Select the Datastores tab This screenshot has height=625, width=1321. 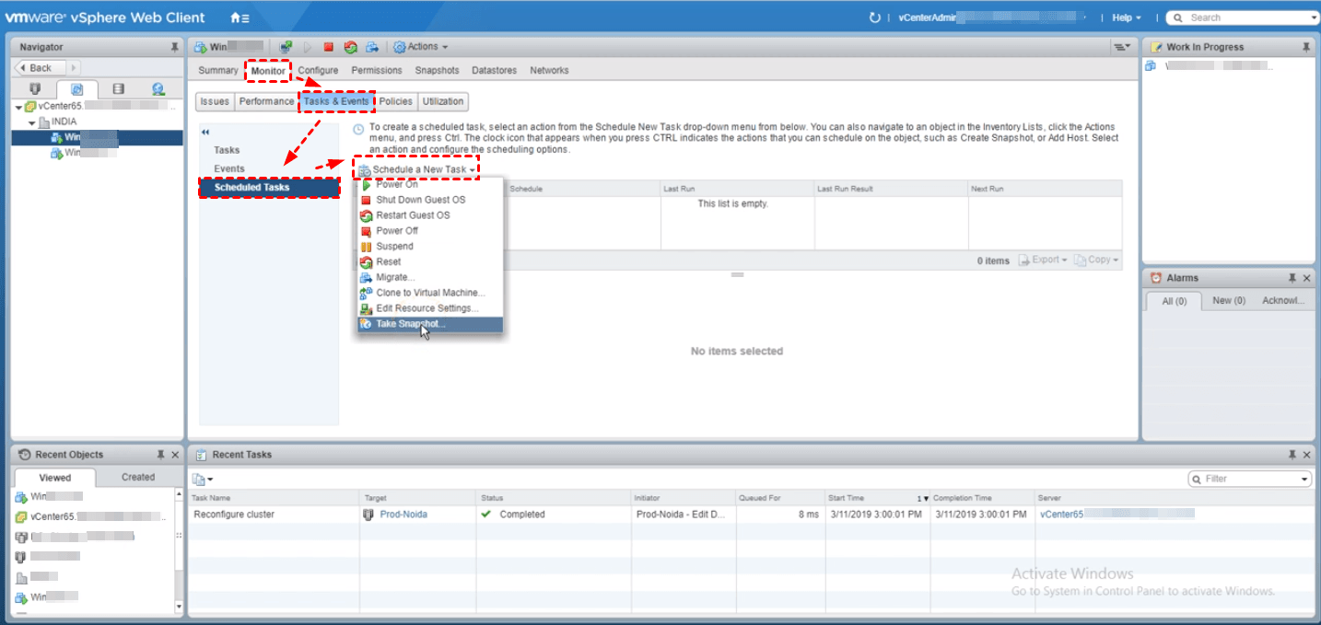point(494,70)
